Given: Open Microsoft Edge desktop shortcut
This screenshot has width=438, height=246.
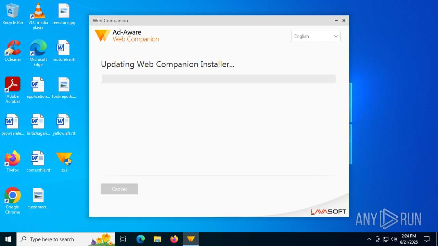Looking at the screenshot, I should 38,53.
